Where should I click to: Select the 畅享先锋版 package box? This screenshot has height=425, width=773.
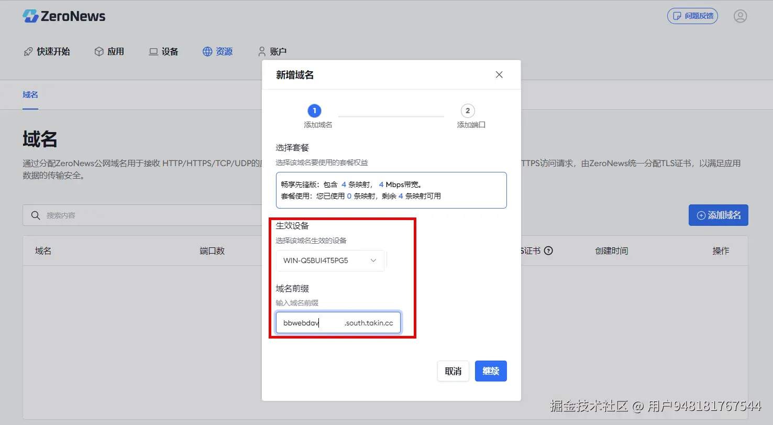(x=391, y=190)
